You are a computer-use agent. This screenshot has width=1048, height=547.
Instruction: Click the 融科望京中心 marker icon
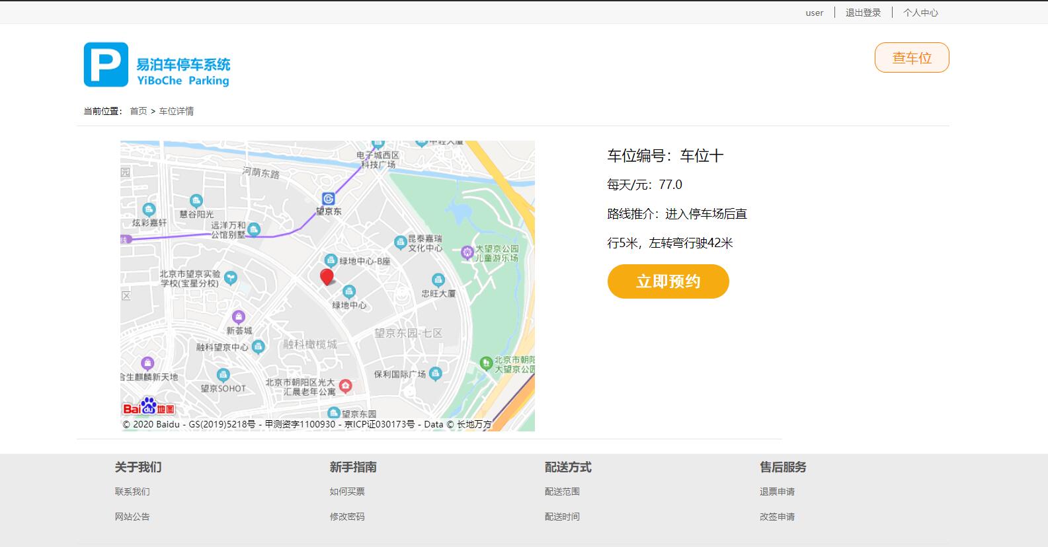(x=258, y=346)
